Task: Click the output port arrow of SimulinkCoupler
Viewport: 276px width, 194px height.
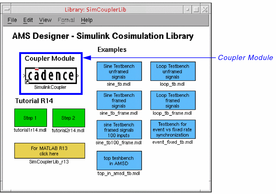Action: click(x=78, y=76)
